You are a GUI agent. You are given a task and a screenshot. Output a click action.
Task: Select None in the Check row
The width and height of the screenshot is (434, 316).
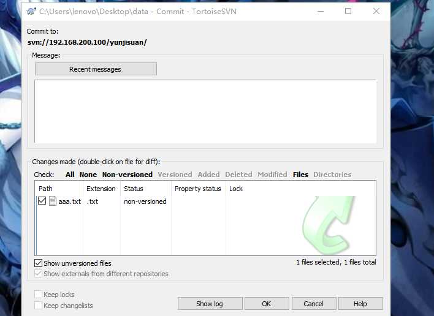(x=88, y=175)
